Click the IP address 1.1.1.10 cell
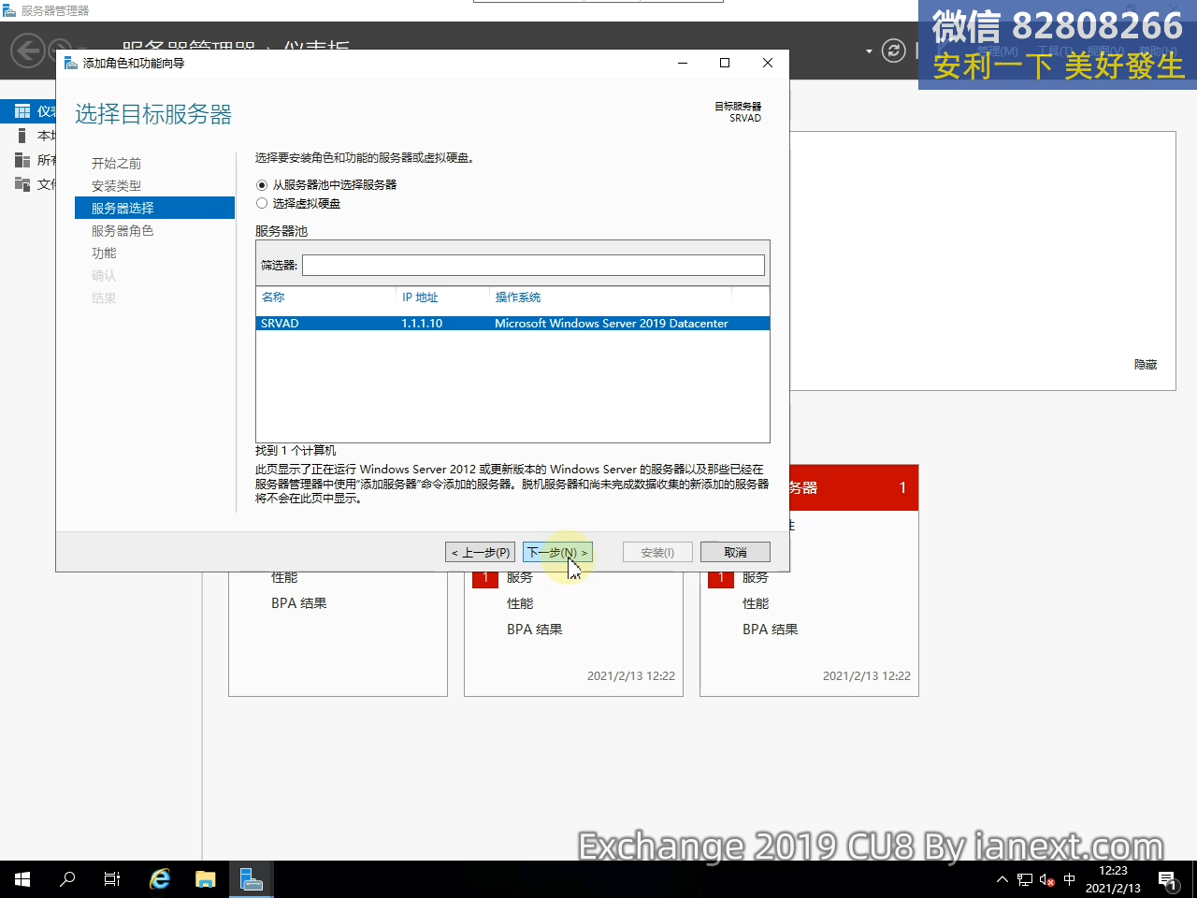The height and width of the screenshot is (898, 1197). coord(422,324)
